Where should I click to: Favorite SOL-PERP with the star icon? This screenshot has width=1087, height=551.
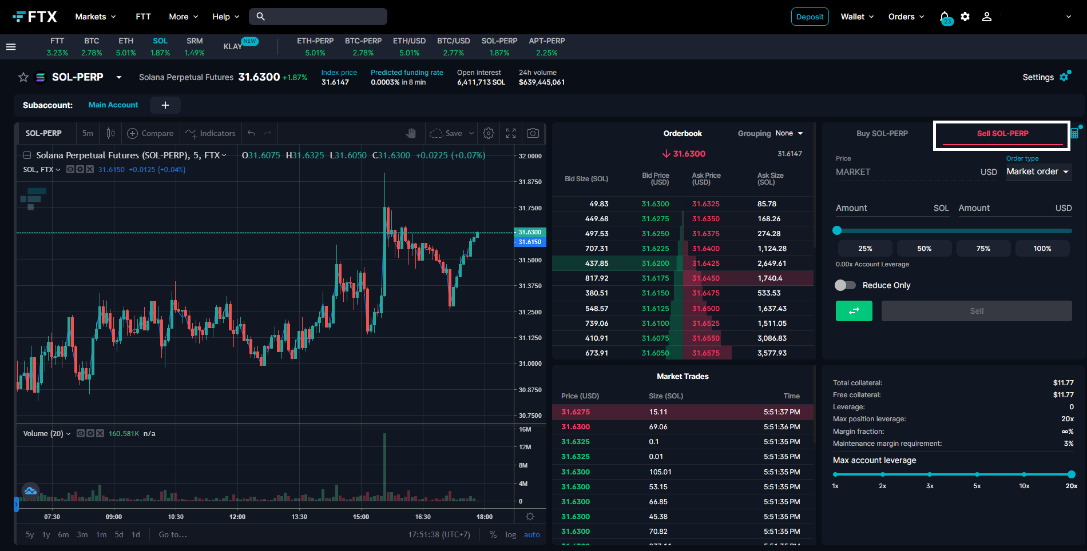23,77
